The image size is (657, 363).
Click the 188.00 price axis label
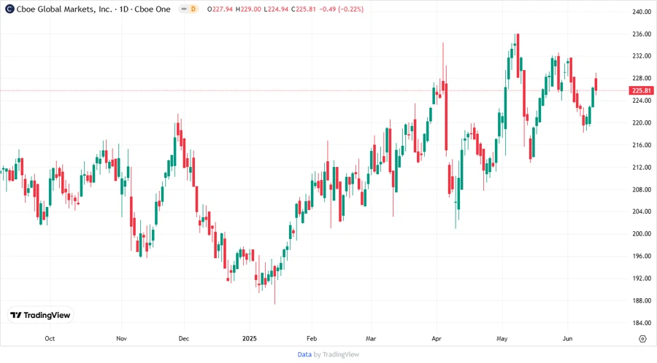point(642,301)
